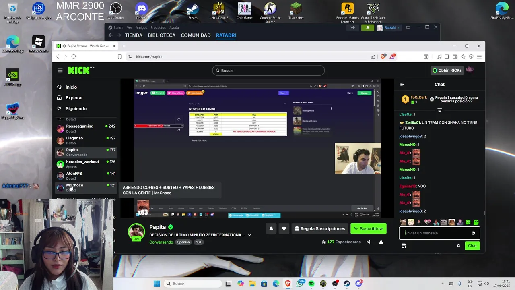Open Brave Leo AI sparkle icon
Screen dimensions: 515x290
point(463,57)
